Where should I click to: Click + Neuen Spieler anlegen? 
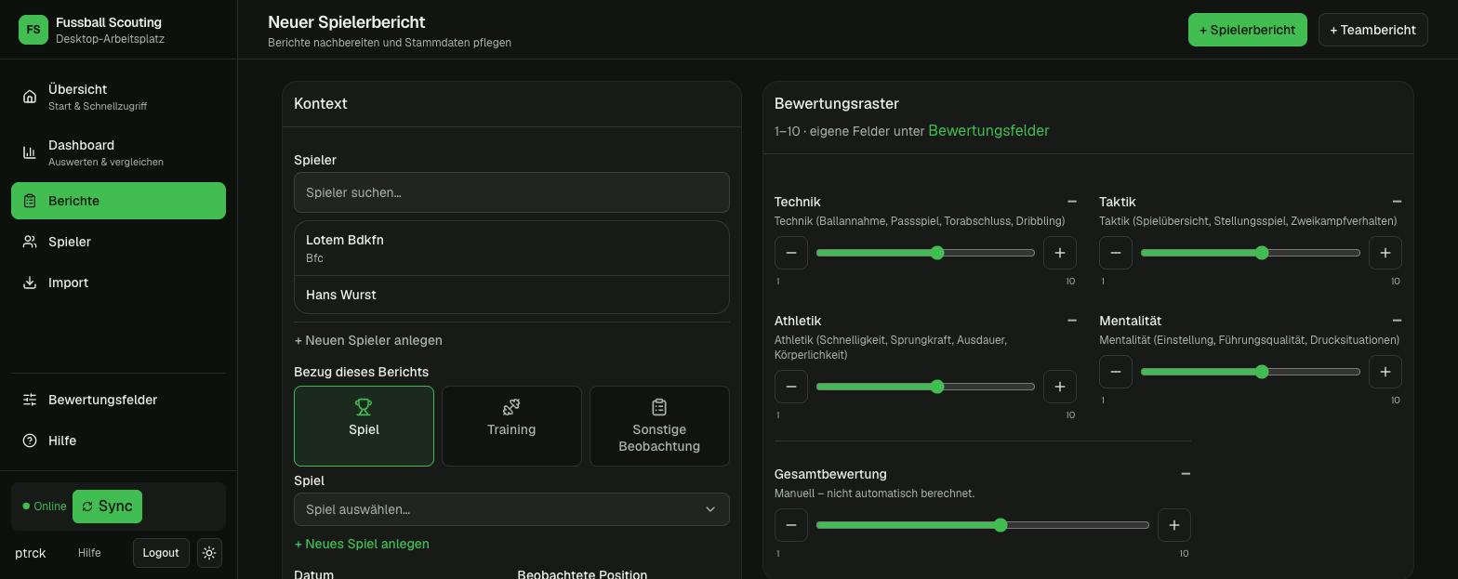(x=368, y=340)
